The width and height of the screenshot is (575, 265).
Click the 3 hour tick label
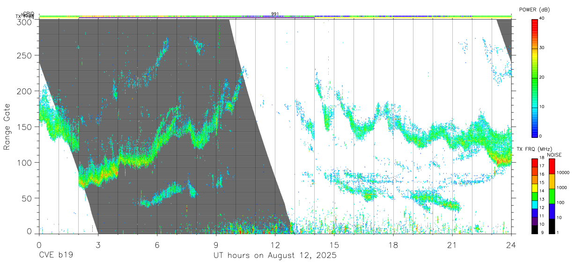[x=98, y=245]
